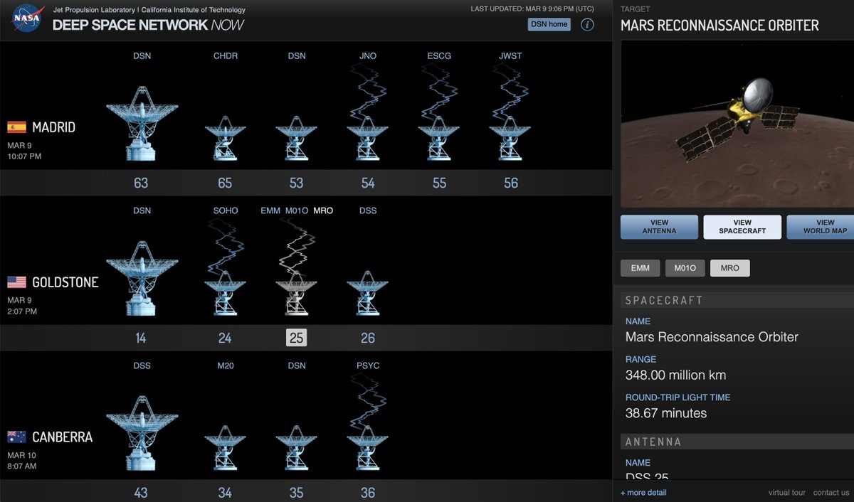Click the DSN home button
This screenshot has height=502, width=854.
click(x=549, y=24)
